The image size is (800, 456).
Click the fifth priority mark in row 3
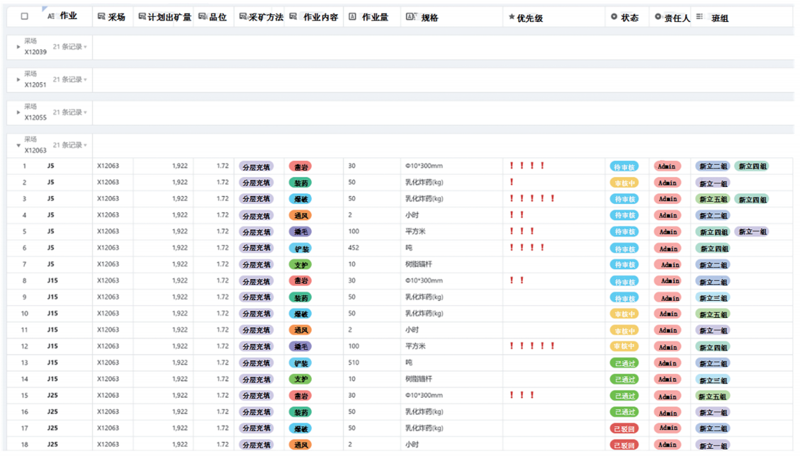point(553,199)
